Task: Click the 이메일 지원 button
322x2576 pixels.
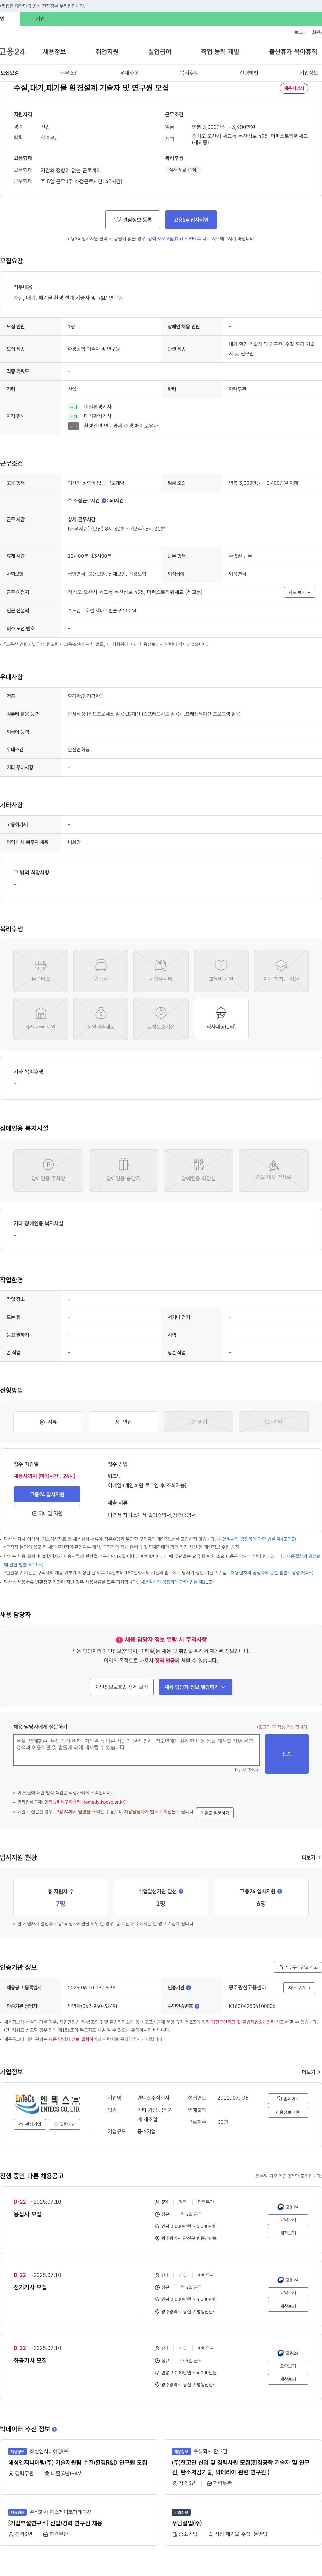Action: click(47, 1513)
